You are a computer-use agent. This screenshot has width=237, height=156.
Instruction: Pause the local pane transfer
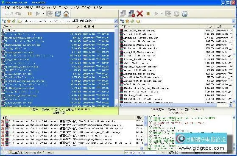click(x=30, y=14)
